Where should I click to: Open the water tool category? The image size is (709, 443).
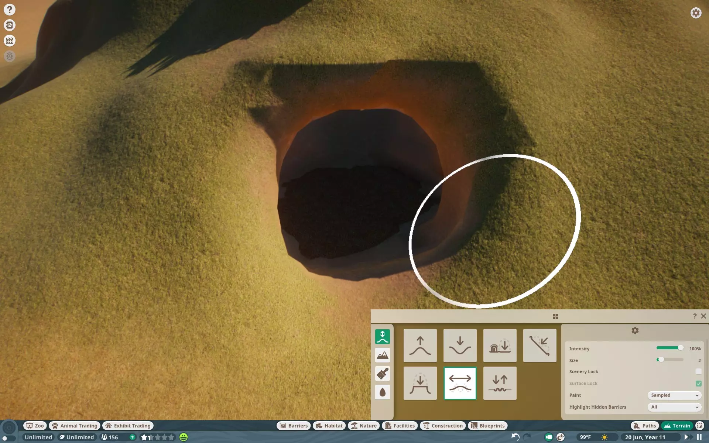pos(382,392)
